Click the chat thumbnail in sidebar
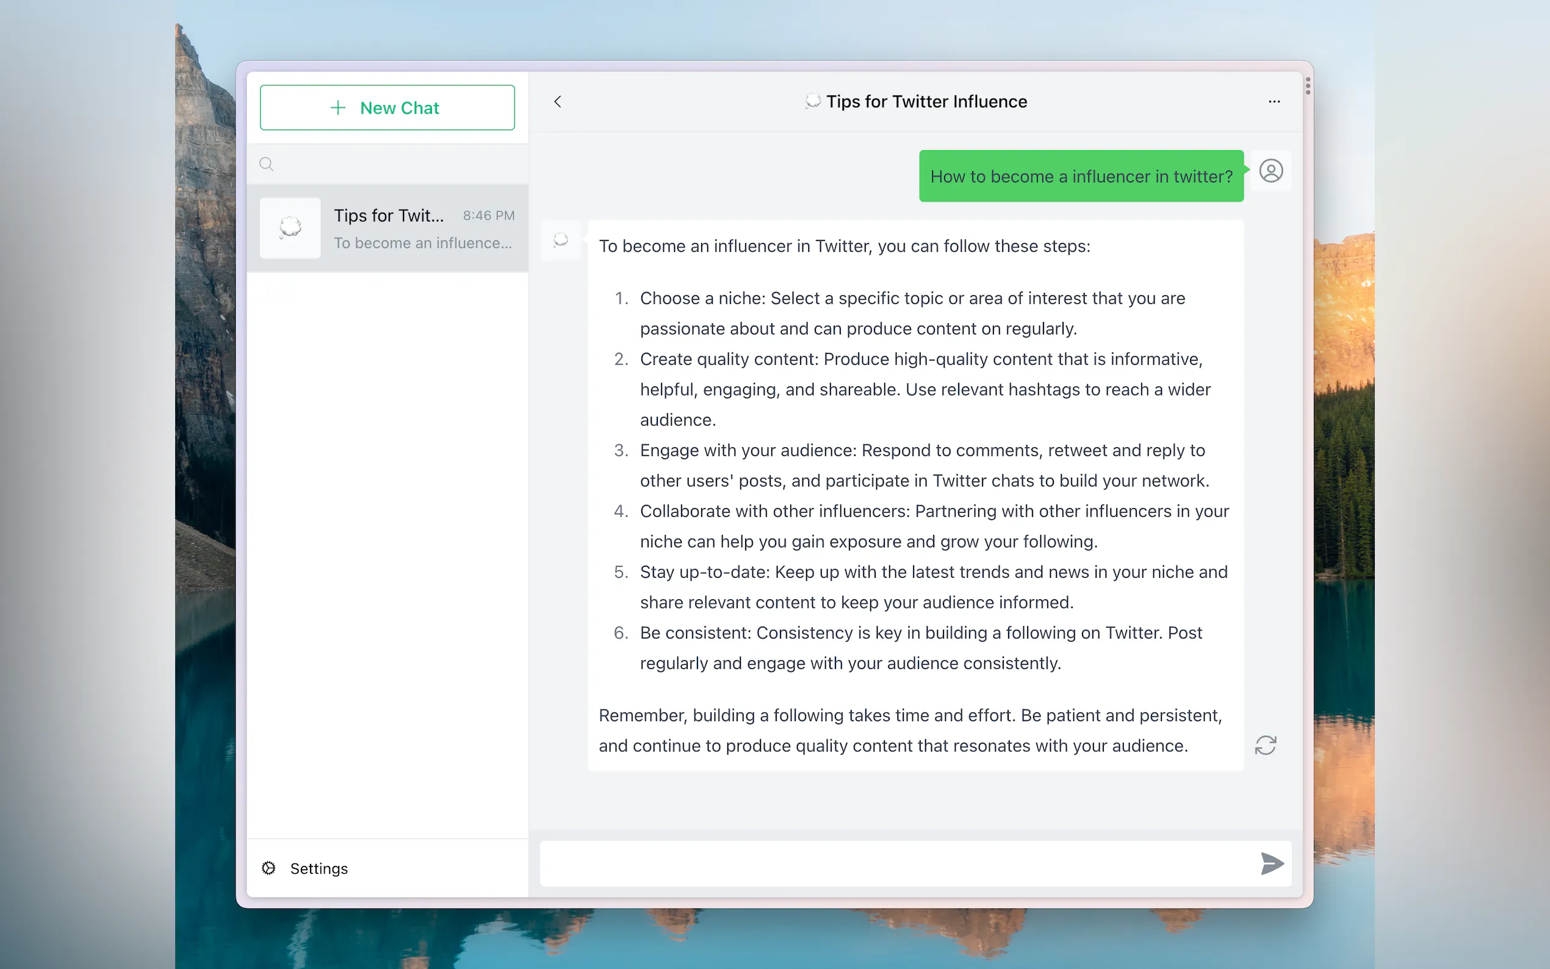Viewport: 1550px width, 969px height. (x=290, y=228)
